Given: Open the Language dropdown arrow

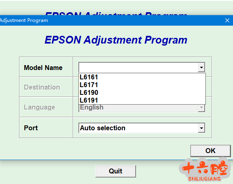Looking at the screenshot, I should [201, 108].
